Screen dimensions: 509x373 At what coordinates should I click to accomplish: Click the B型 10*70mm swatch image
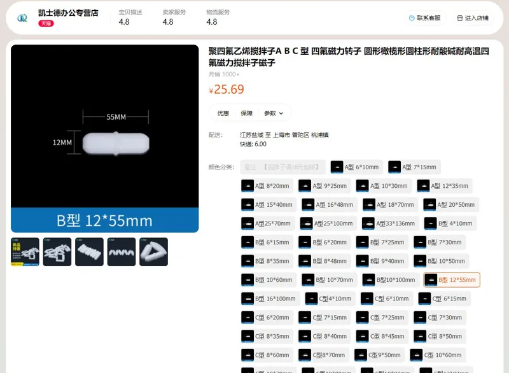click(x=308, y=280)
